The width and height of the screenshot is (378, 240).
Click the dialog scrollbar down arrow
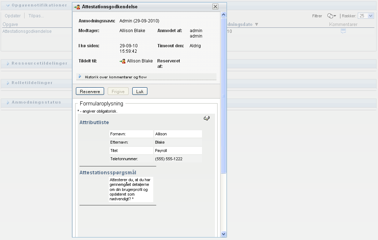[223, 234]
